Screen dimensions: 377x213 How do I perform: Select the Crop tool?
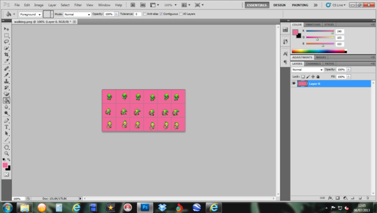tap(7, 54)
